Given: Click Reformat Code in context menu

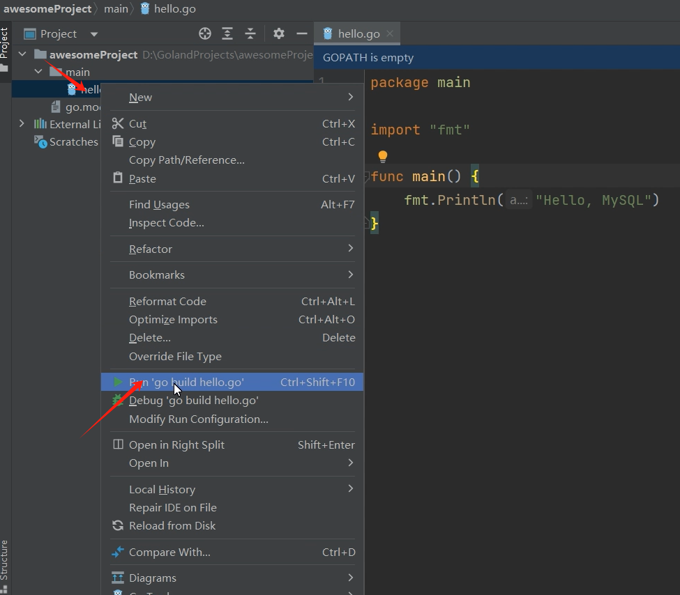Looking at the screenshot, I should point(167,302).
